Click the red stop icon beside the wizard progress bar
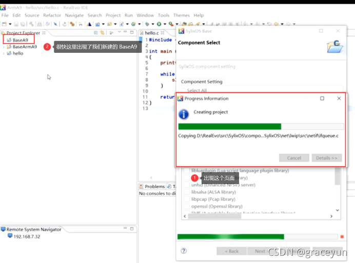The image size is (355, 263). click(x=342, y=237)
